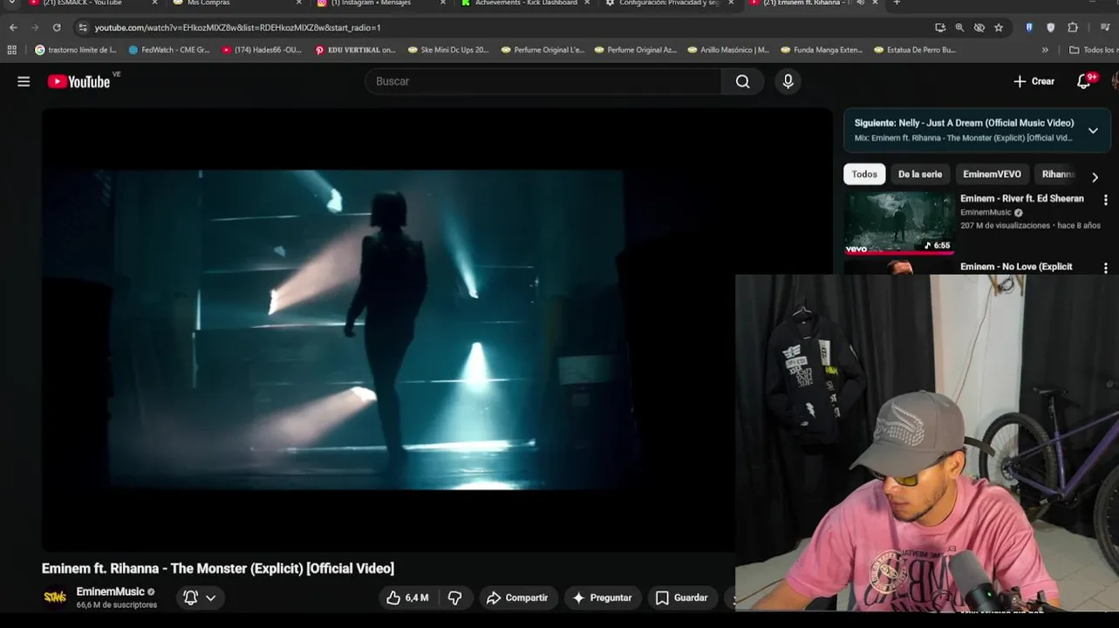
Task: Dislike the video with thumbs down
Action: pos(455,597)
